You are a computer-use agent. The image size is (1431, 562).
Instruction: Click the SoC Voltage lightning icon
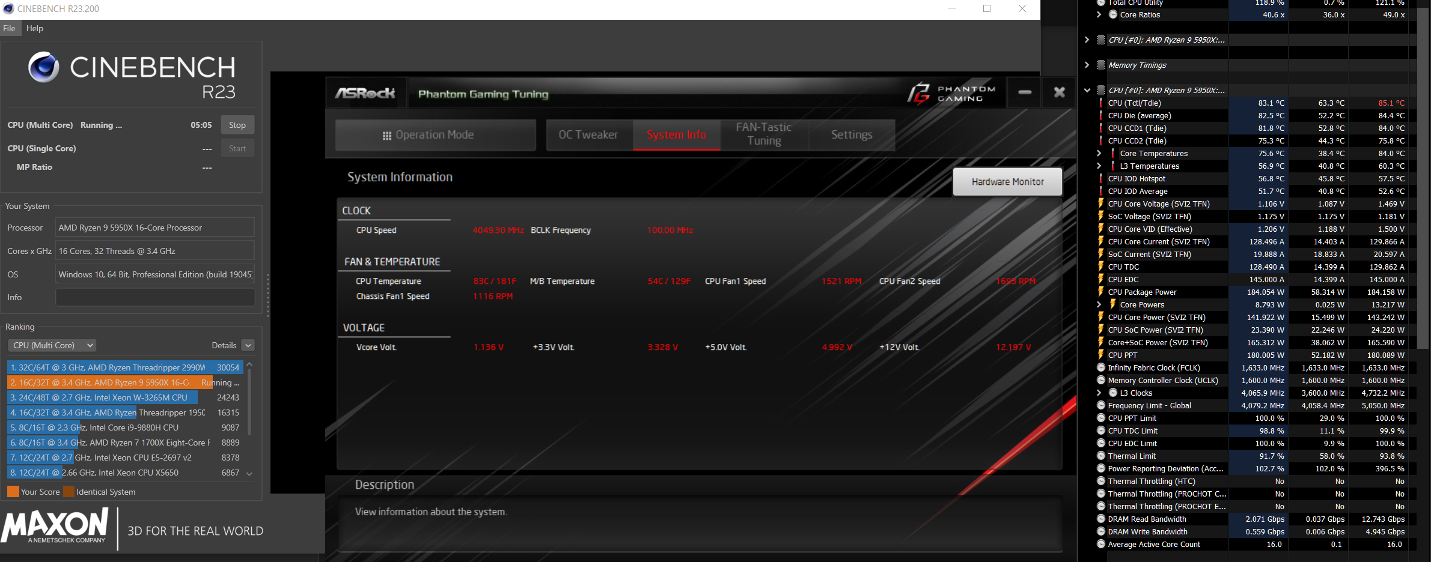click(x=1101, y=216)
